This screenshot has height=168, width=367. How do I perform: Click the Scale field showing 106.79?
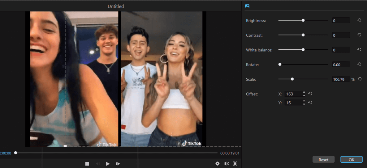pyautogui.click(x=341, y=79)
